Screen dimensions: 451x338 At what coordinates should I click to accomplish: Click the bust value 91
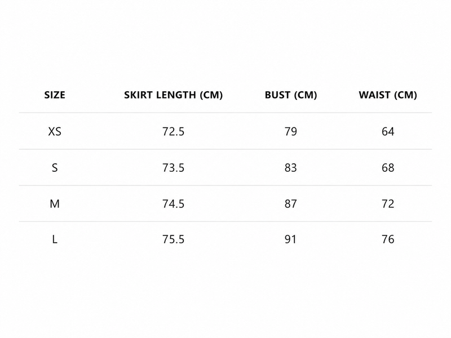pyautogui.click(x=290, y=239)
